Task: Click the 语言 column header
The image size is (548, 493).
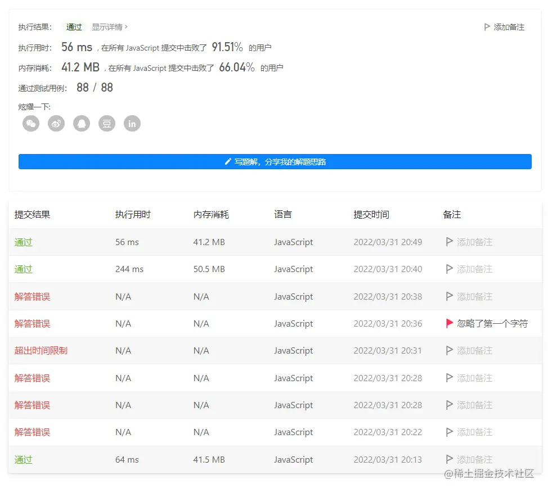Action: pyautogui.click(x=283, y=214)
